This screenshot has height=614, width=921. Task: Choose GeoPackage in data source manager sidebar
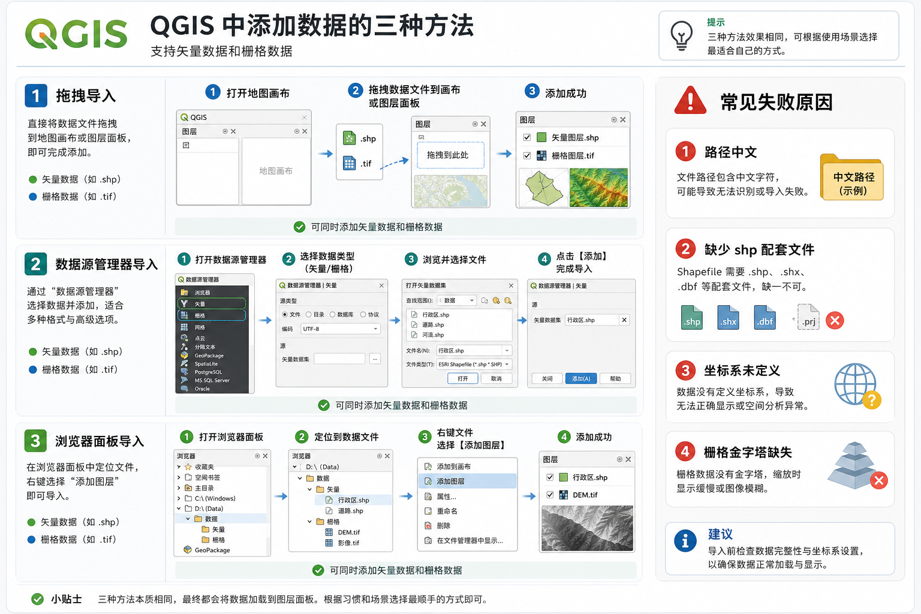211,356
